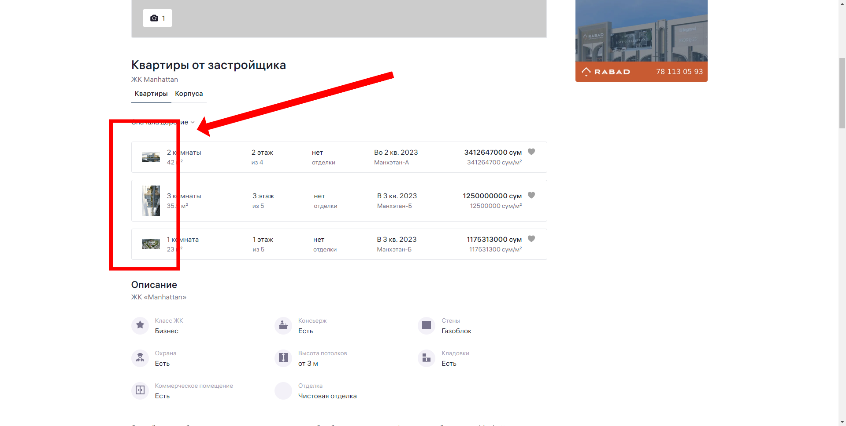Click the Бизнес class value
This screenshot has width=846, height=426.
[167, 331]
